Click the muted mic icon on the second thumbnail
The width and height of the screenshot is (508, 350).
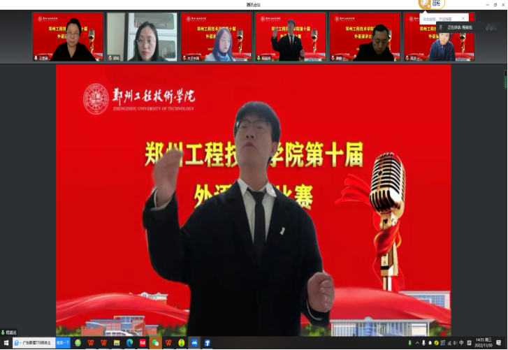110,58
